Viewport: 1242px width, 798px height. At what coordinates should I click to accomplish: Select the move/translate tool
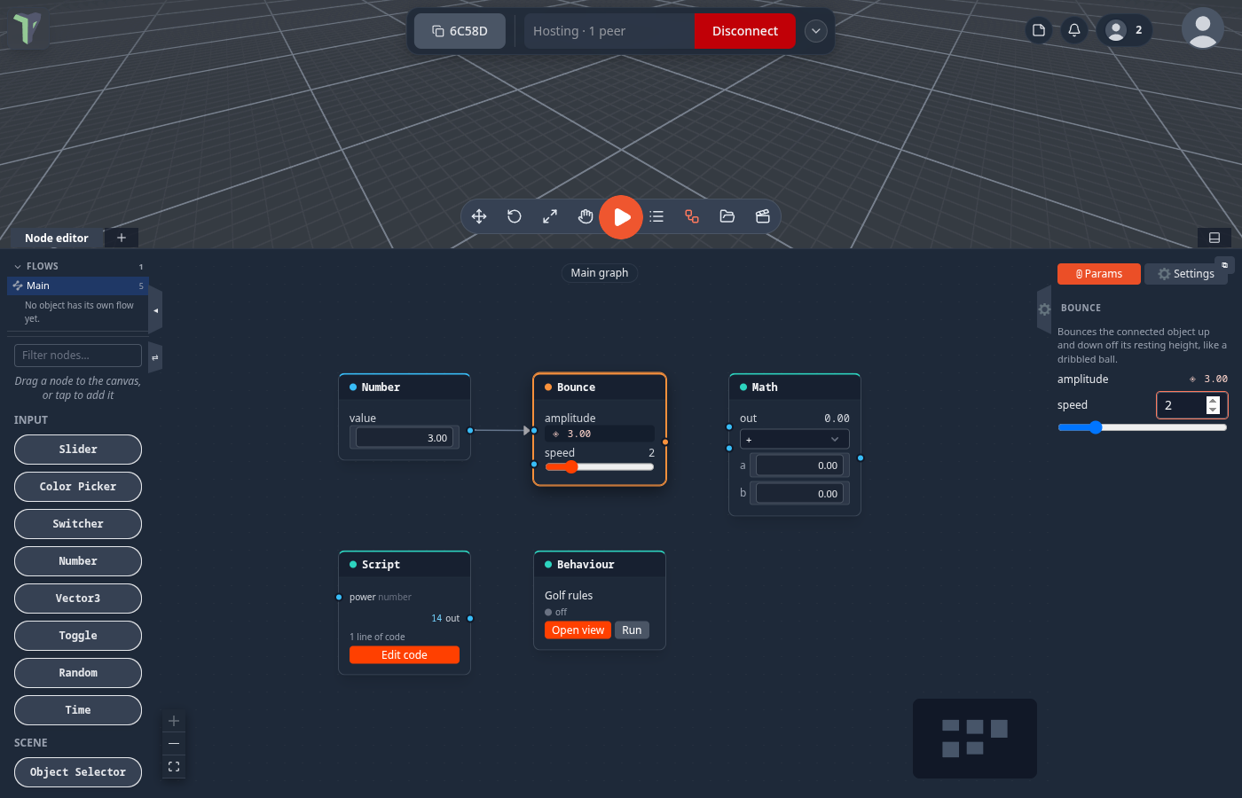click(x=479, y=216)
